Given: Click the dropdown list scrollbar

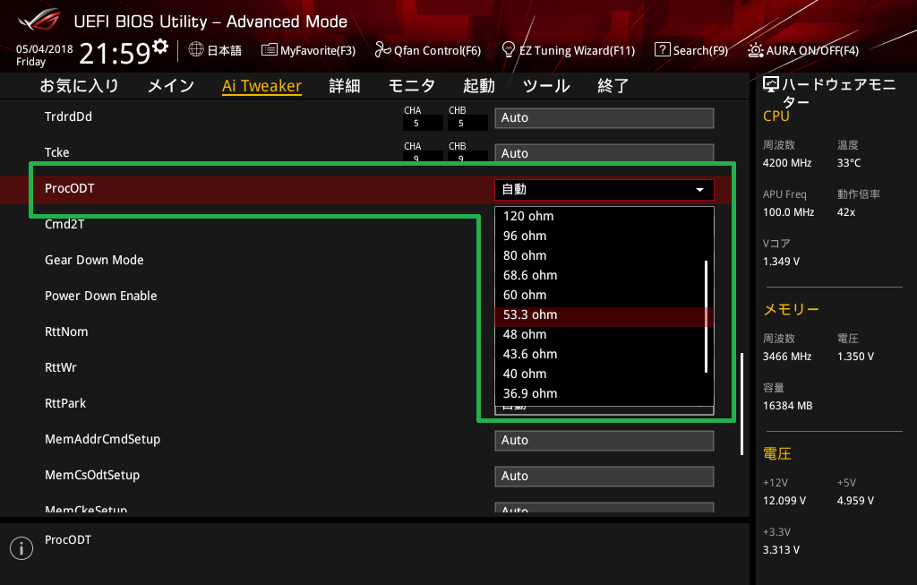Looking at the screenshot, I should tap(707, 316).
